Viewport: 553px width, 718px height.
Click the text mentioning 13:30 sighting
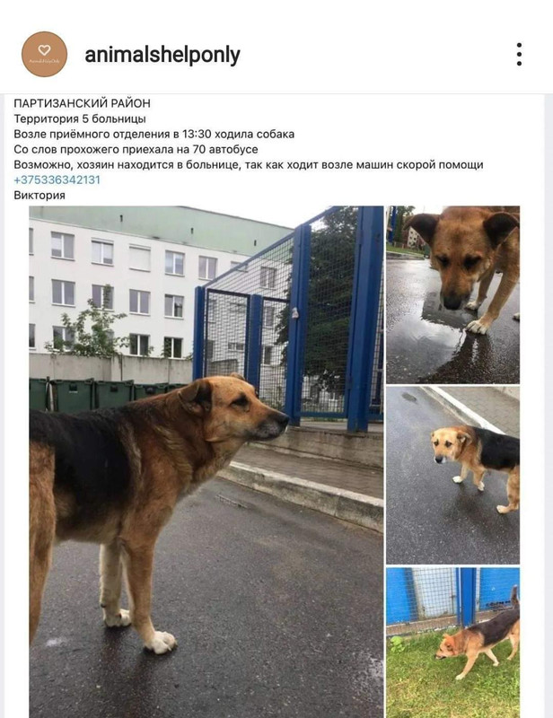pyautogui.click(x=154, y=134)
